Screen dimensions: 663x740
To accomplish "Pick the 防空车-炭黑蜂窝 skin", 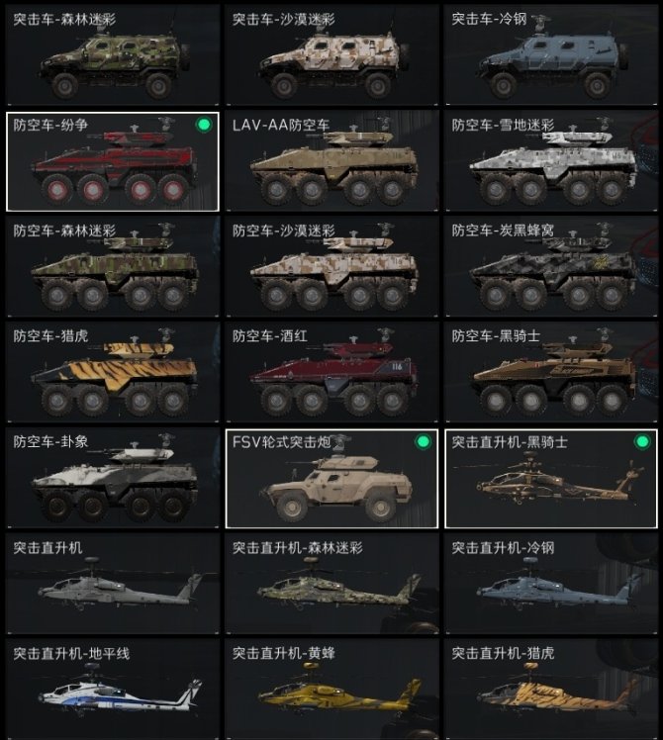I will [x=551, y=267].
